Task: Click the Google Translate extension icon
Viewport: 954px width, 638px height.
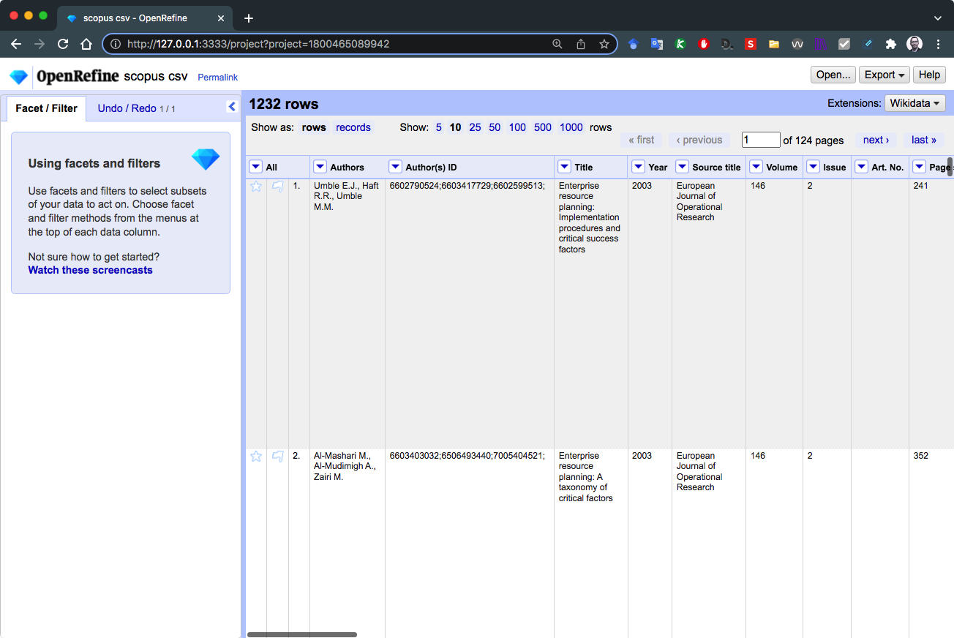Action: coord(657,44)
